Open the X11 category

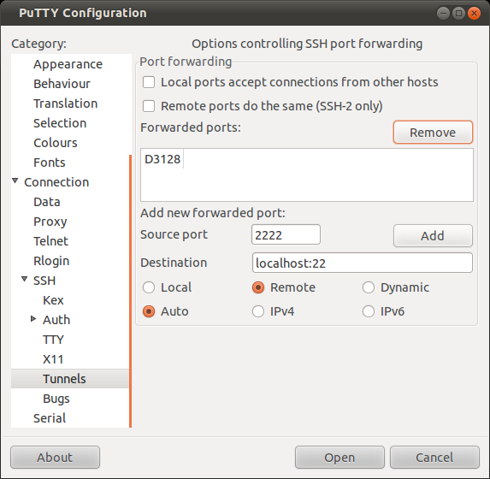53,359
